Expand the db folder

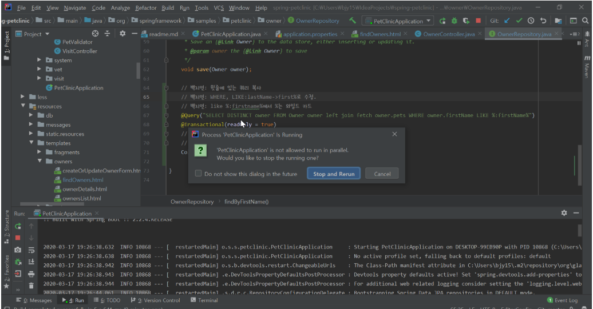[x=31, y=115]
